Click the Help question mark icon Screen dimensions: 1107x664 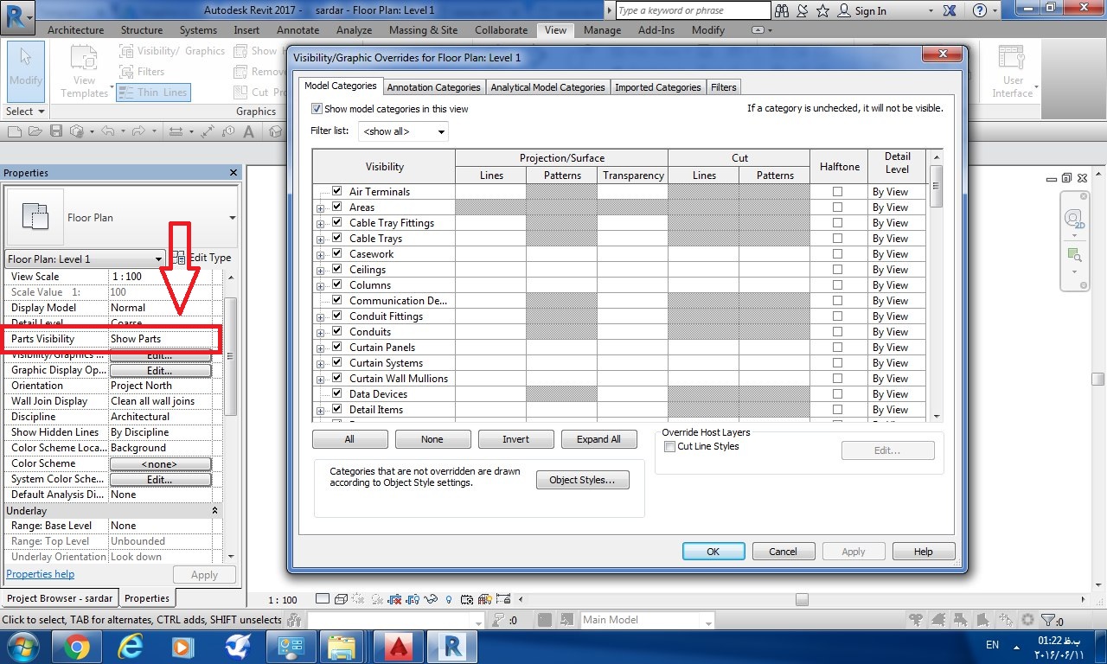pos(979,10)
